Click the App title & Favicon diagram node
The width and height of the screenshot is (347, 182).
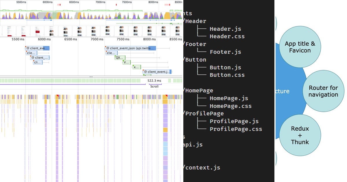[x=300, y=47]
